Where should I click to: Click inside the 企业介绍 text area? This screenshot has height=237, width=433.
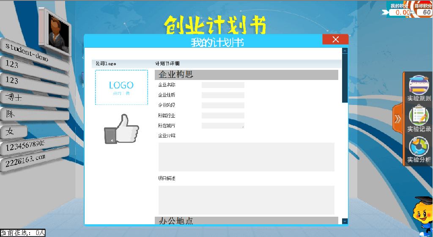pyautogui.click(x=246, y=157)
